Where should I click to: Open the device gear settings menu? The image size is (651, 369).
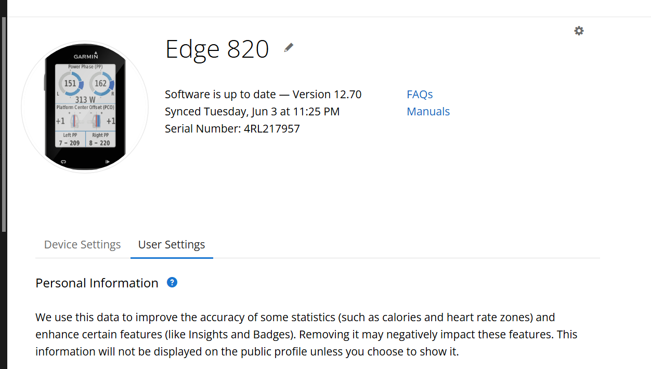pos(579,31)
